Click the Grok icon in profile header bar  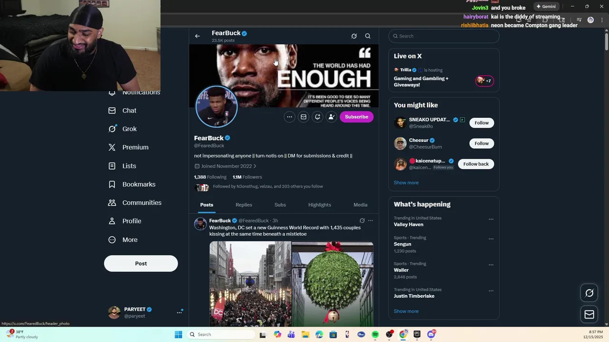coord(354,36)
